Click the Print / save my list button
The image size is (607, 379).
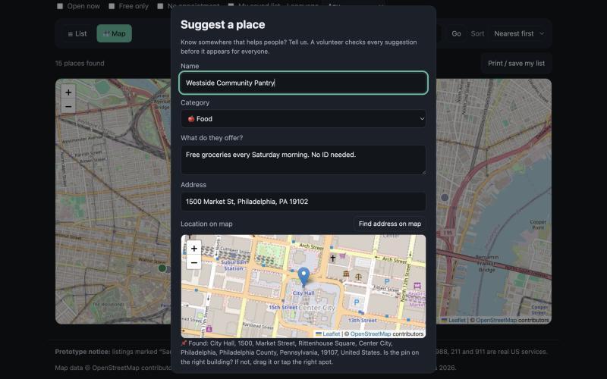click(517, 64)
